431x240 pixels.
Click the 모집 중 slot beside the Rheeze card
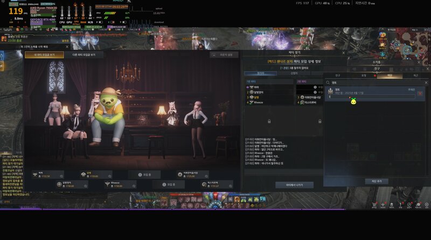pos(169,184)
